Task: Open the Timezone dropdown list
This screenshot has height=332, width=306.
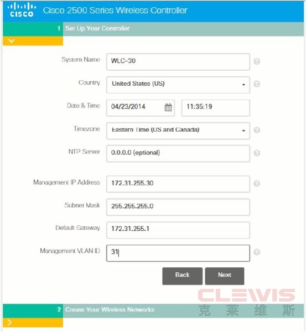Action: 178,131
